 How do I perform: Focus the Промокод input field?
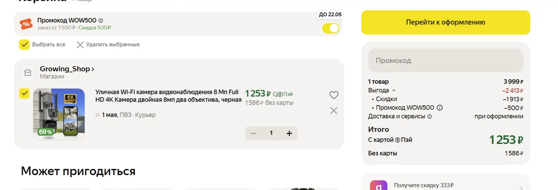click(x=446, y=61)
